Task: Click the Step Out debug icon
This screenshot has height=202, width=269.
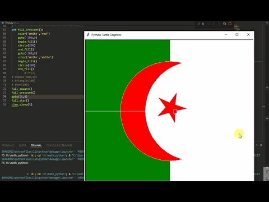Action: coord(219,24)
